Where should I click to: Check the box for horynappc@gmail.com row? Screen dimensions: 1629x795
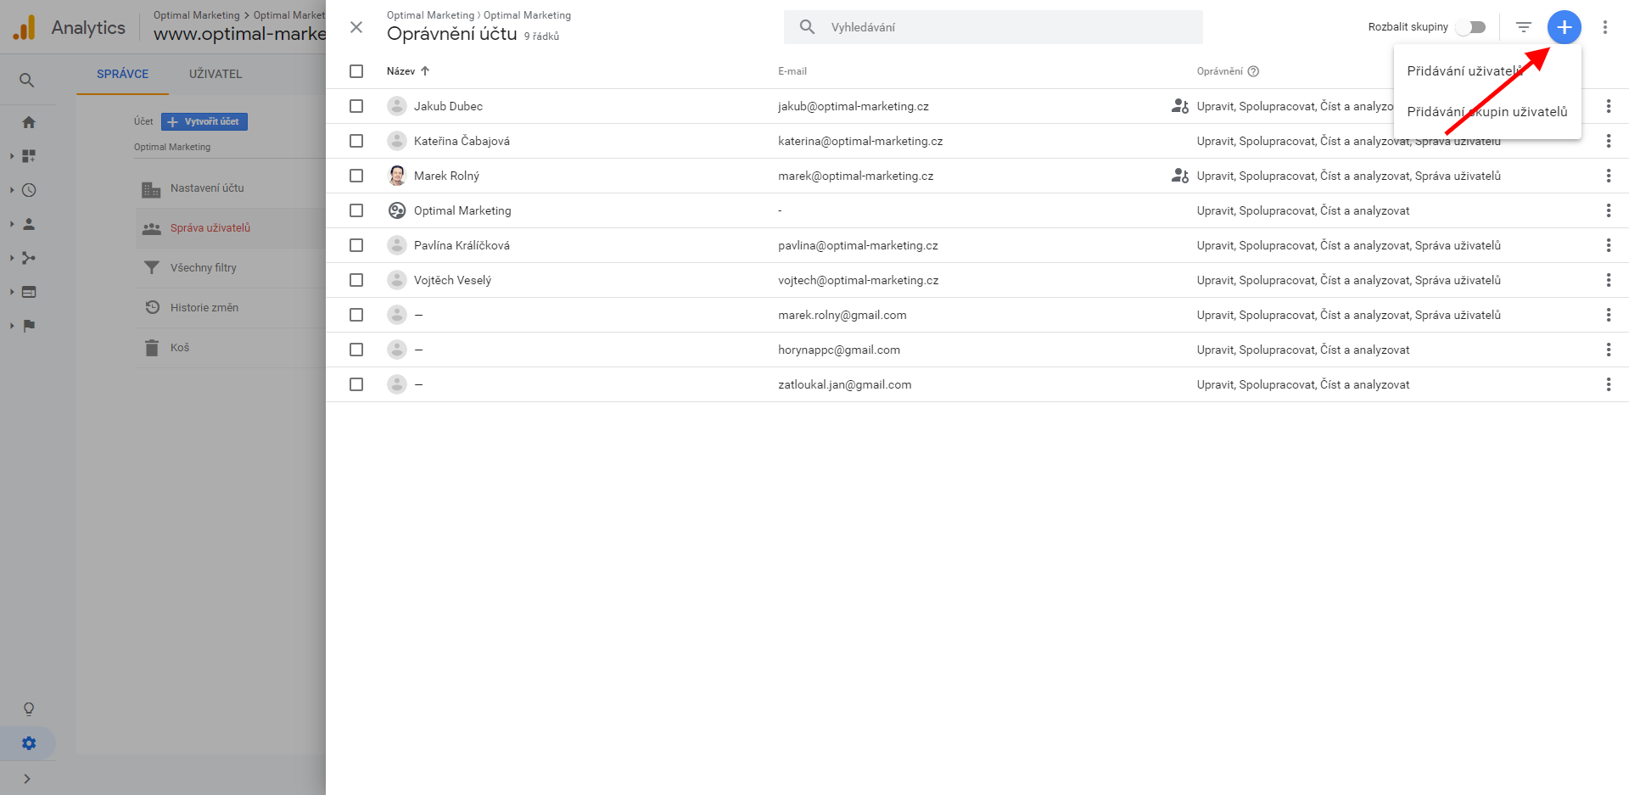(x=356, y=350)
